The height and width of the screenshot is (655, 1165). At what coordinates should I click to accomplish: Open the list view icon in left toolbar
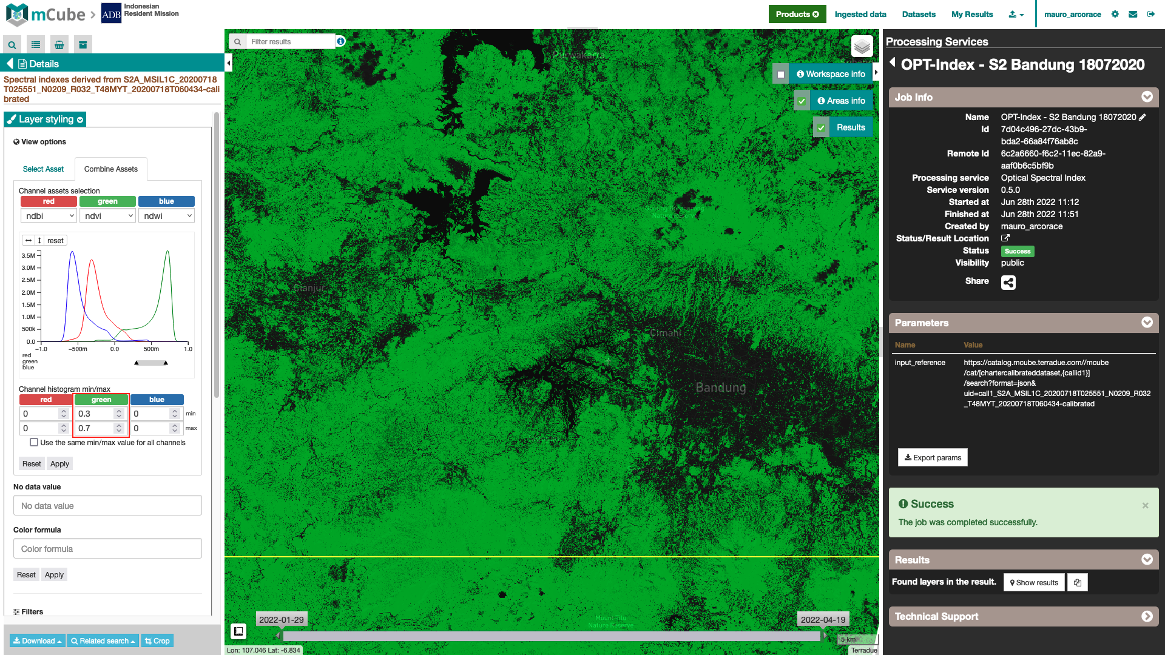[x=36, y=45]
